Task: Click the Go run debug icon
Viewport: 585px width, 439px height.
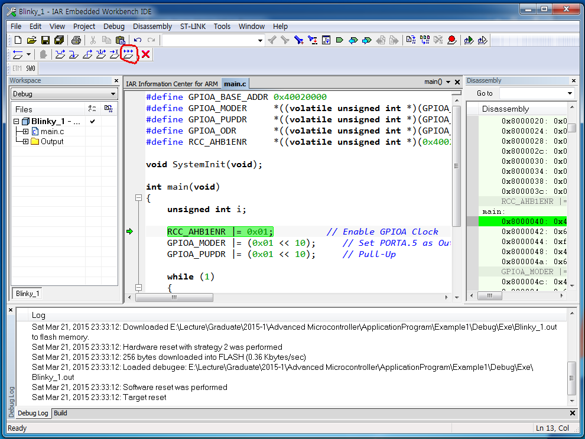Action: [128, 54]
